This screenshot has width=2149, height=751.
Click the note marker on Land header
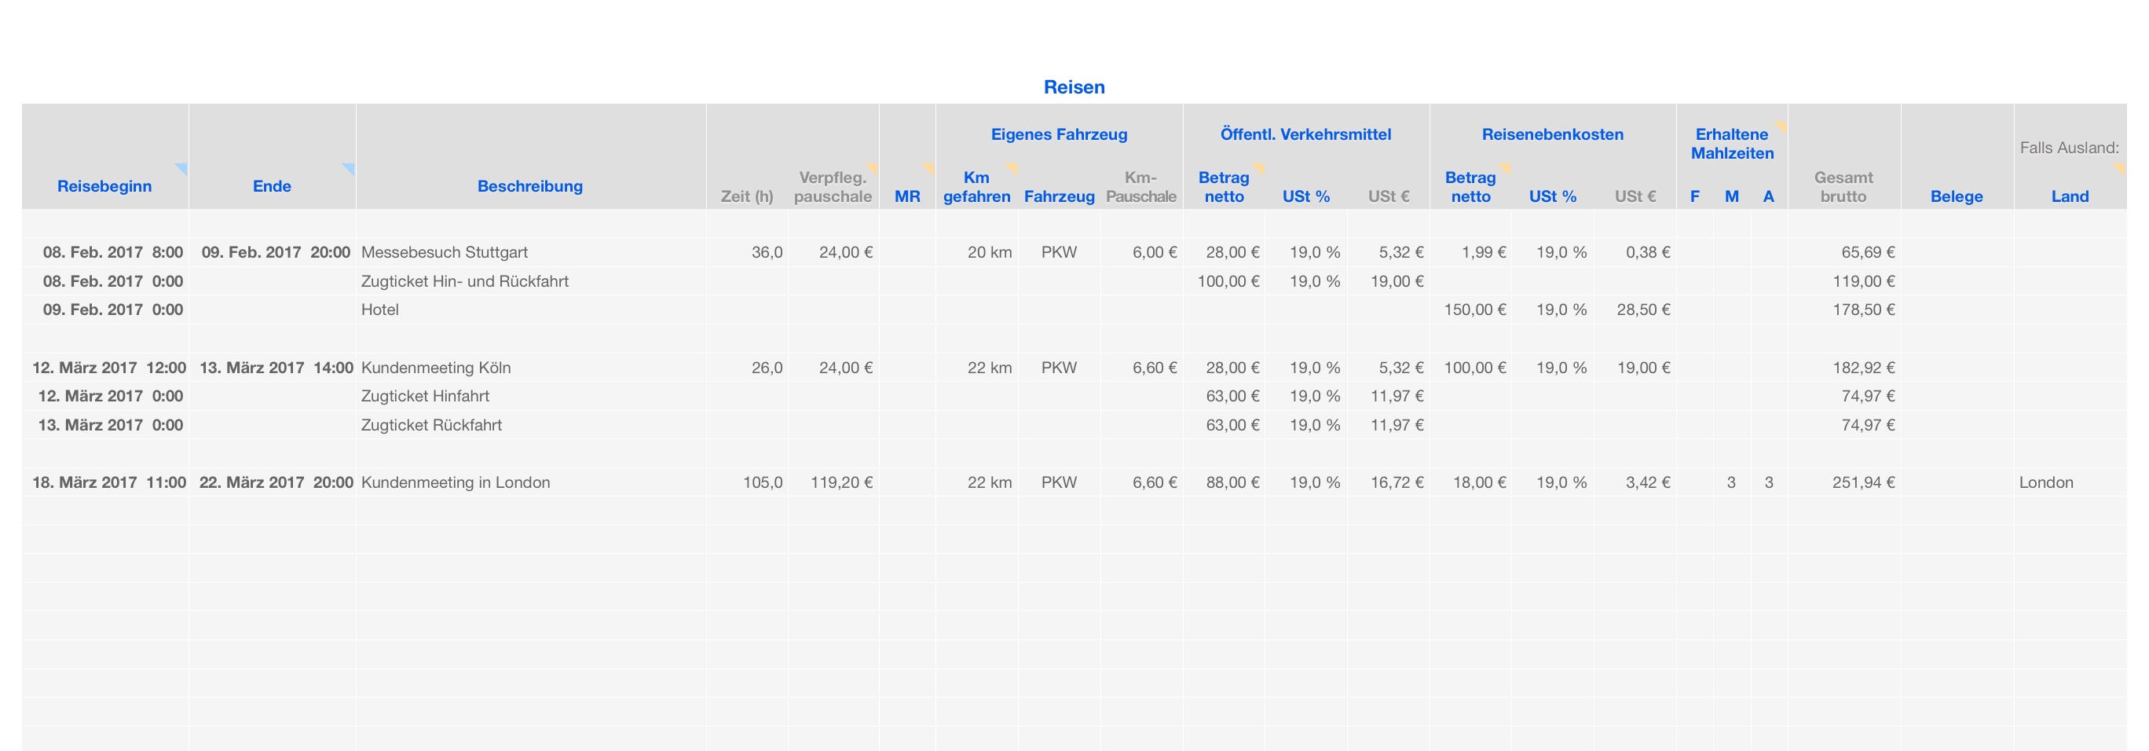(x=2120, y=168)
